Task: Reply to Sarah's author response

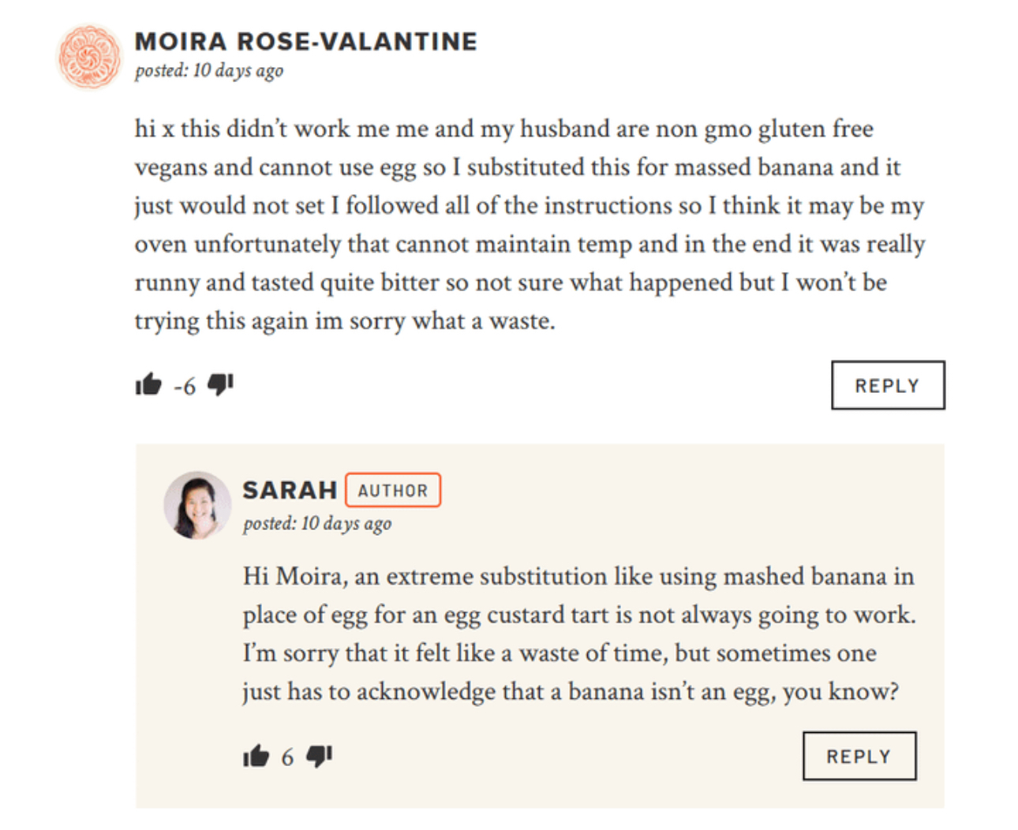Action: (859, 757)
